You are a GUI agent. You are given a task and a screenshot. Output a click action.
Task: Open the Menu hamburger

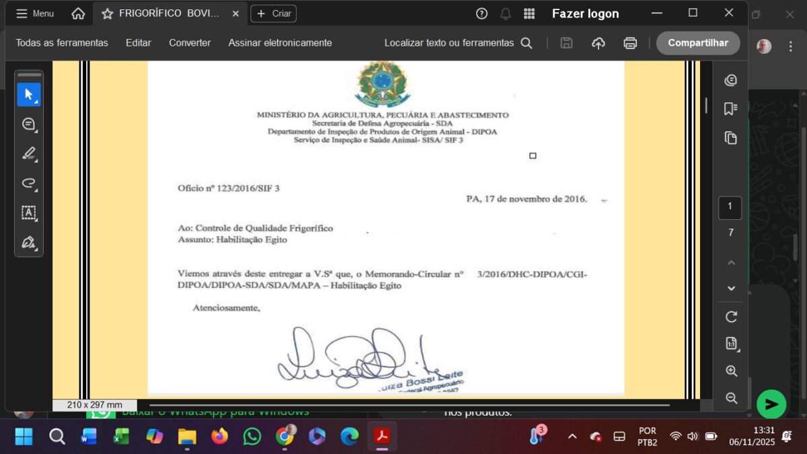click(35, 13)
